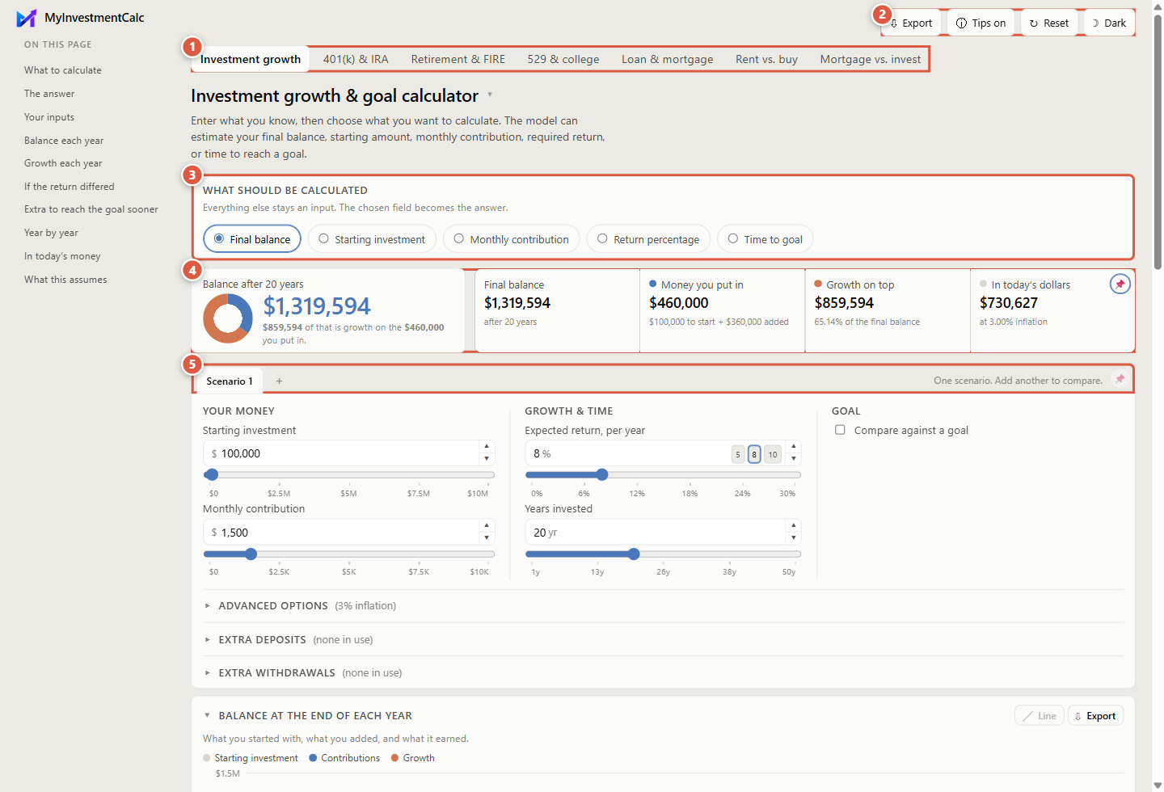The image size is (1164, 792).
Task: Jump to Year by year in sidebar
Action: 51,233
